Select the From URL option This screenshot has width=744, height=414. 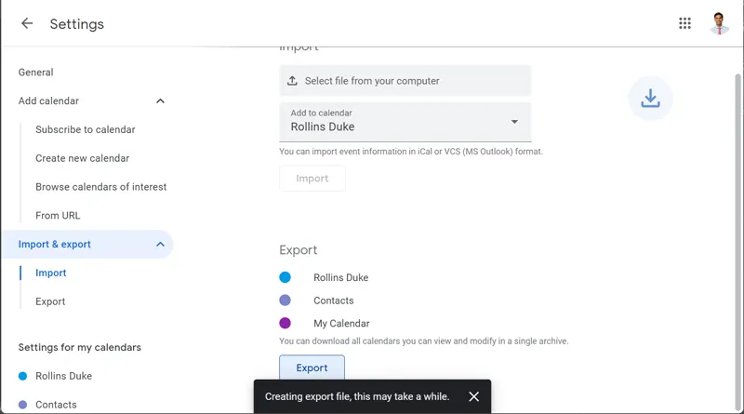(58, 215)
